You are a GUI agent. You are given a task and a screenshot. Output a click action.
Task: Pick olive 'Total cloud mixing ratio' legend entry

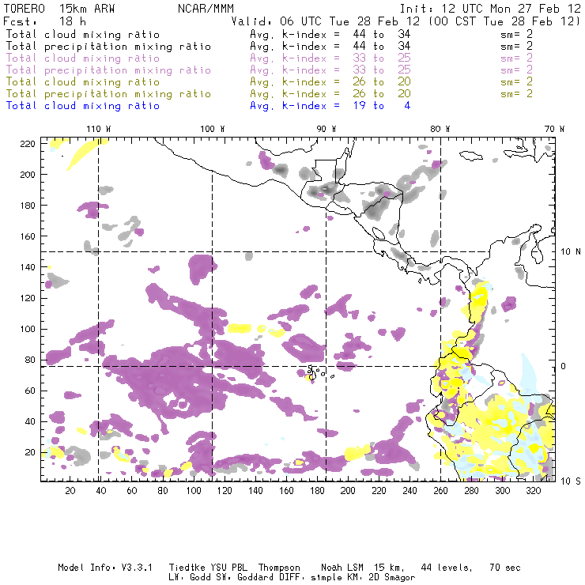[x=83, y=81]
